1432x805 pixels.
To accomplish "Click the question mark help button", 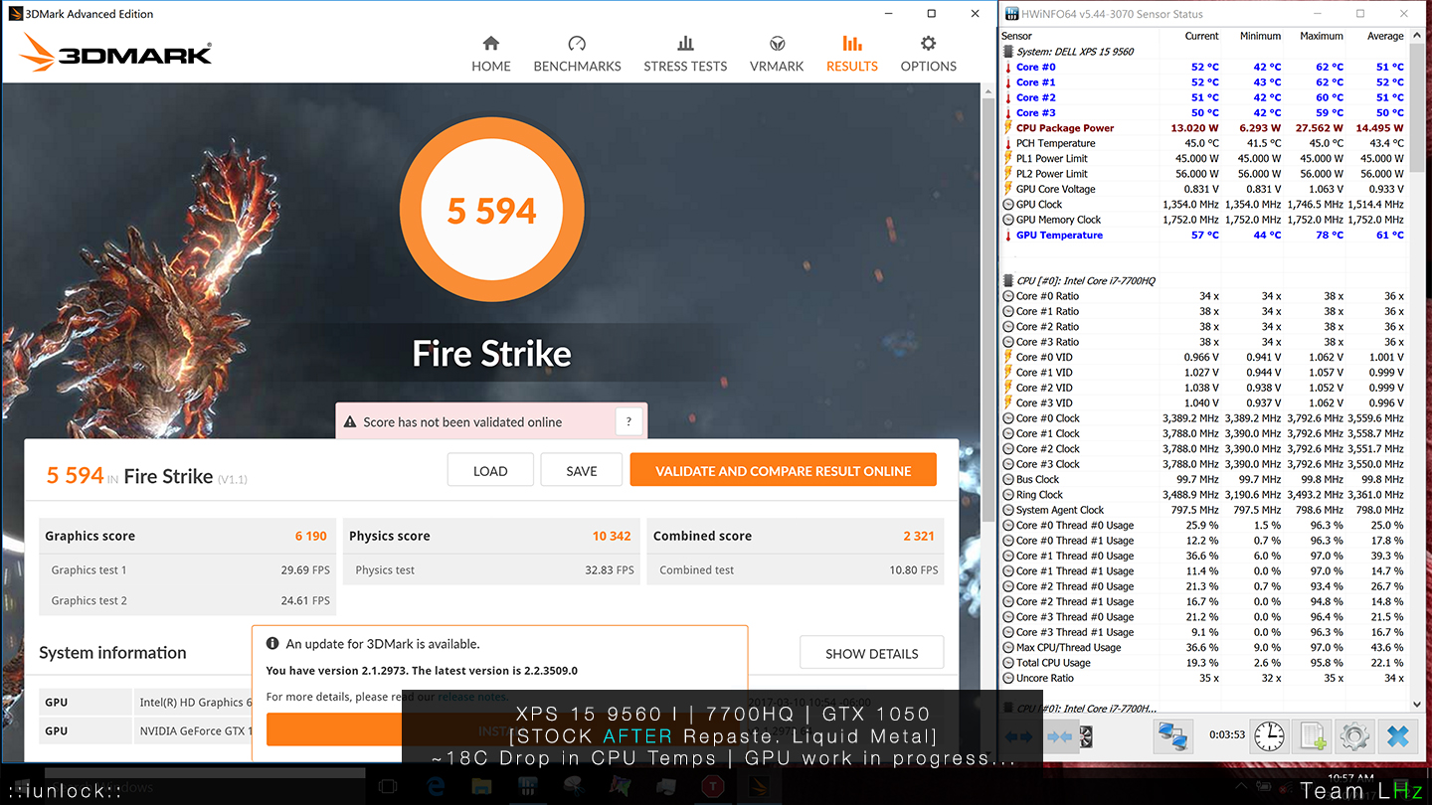I will (628, 421).
